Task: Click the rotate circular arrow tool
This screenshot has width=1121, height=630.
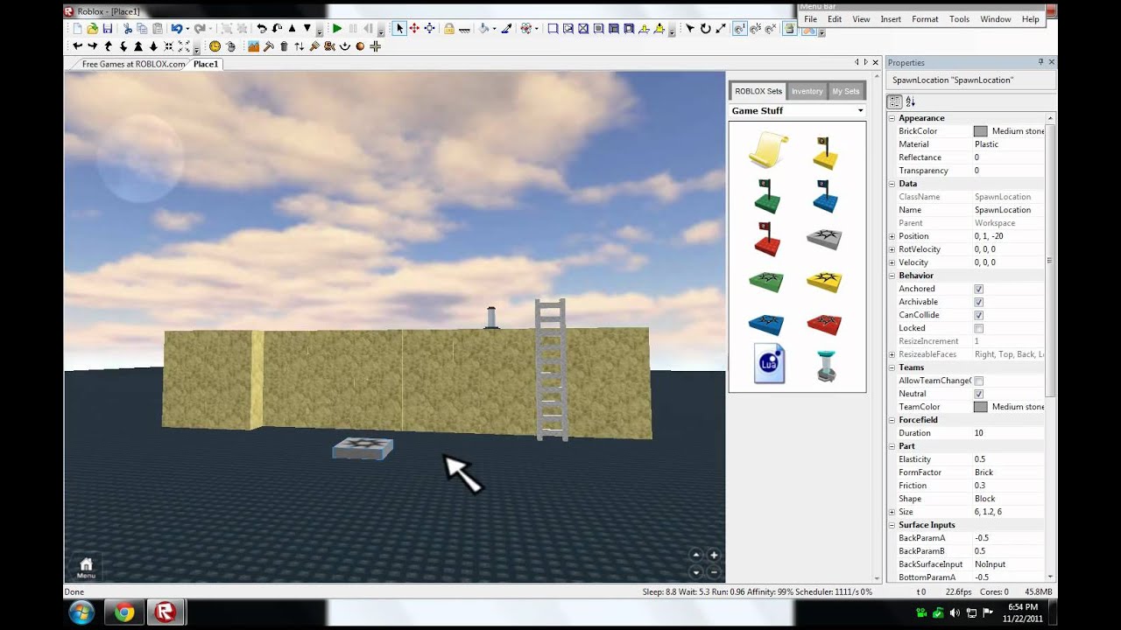Action: 705,29
